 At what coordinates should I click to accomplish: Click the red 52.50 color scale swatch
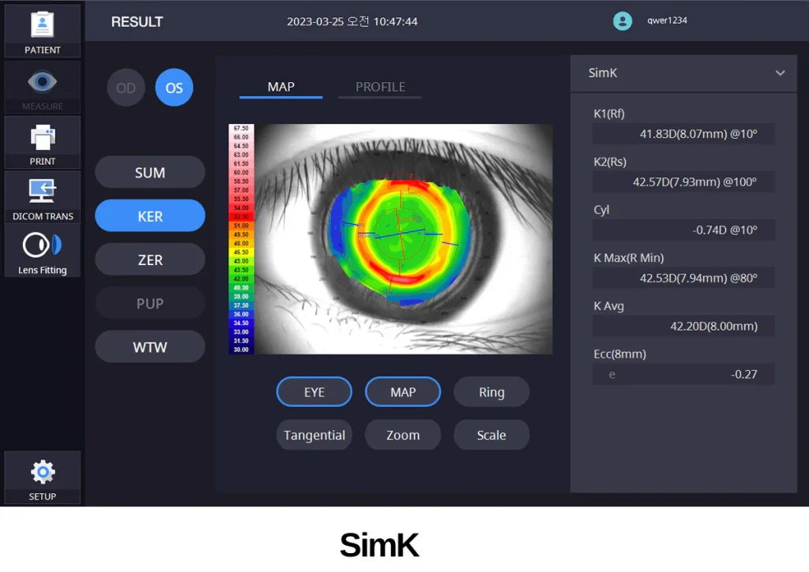241,216
